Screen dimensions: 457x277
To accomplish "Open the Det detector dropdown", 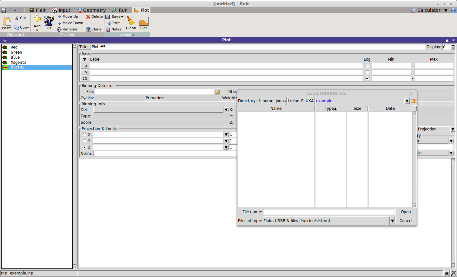I will pyautogui.click(x=226, y=110).
